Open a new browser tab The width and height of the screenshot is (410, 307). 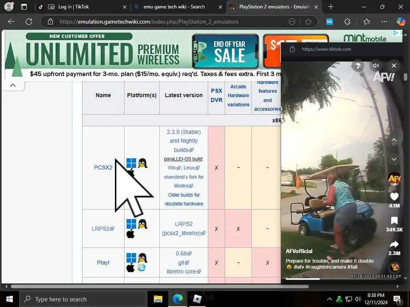click(331, 7)
